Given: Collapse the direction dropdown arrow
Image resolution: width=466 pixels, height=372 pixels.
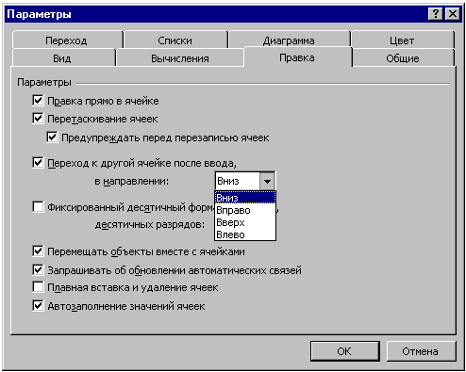Looking at the screenshot, I should 267,181.
